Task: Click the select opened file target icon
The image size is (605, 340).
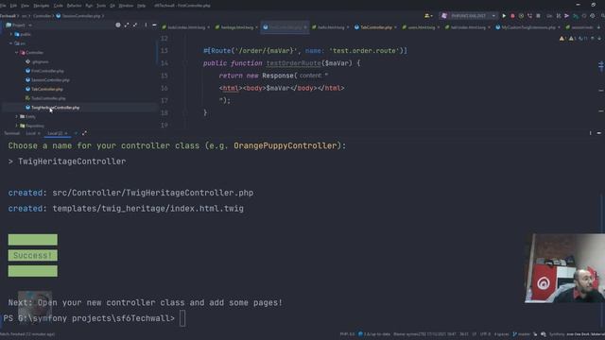Action: [117, 25]
